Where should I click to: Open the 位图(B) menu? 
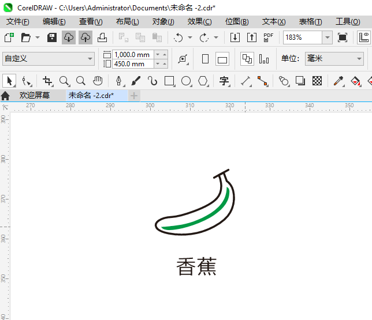pyautogui.click(x=237, y=22)
